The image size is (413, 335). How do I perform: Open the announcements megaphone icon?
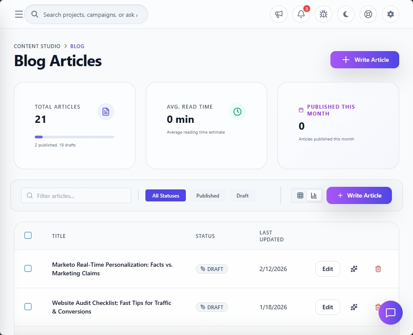tap(279, 14)
